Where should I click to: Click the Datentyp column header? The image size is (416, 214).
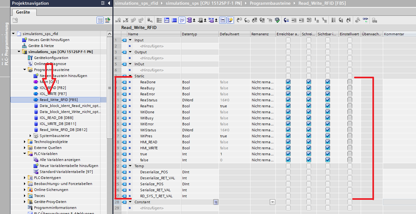(200, 34)
